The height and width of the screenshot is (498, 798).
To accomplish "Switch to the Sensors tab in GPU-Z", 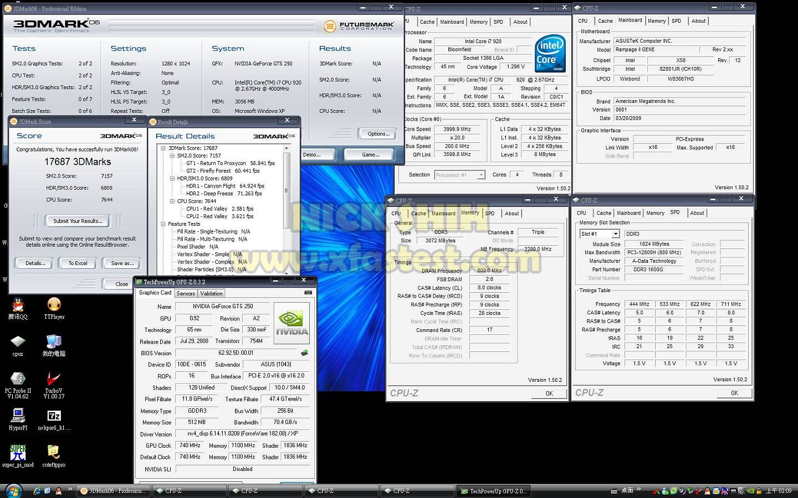I will 186,294.
